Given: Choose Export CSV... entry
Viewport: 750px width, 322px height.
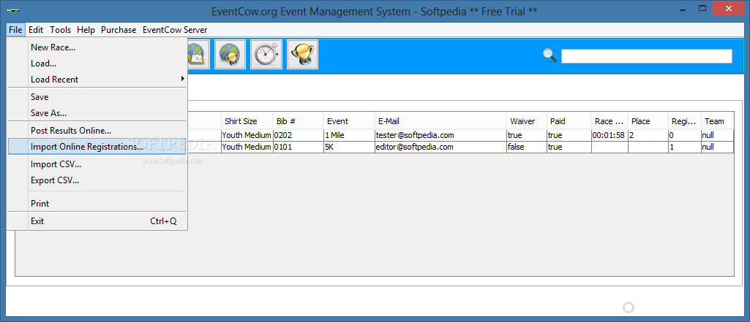Looking at the screenshot, I should pos(97,180).
